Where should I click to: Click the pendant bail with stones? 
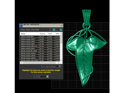(87, 18)
